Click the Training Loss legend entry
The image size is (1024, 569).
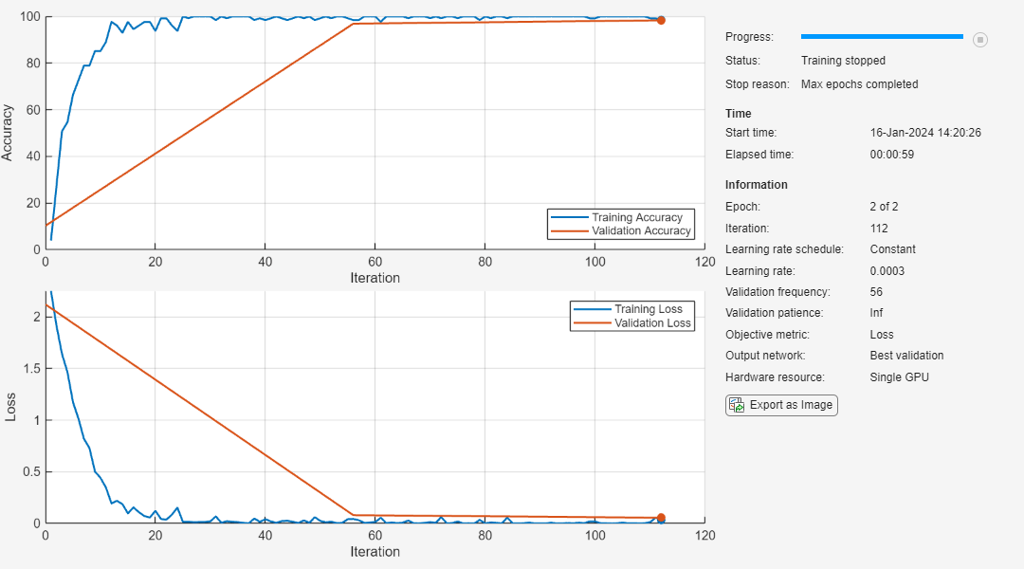pos(648,309)
